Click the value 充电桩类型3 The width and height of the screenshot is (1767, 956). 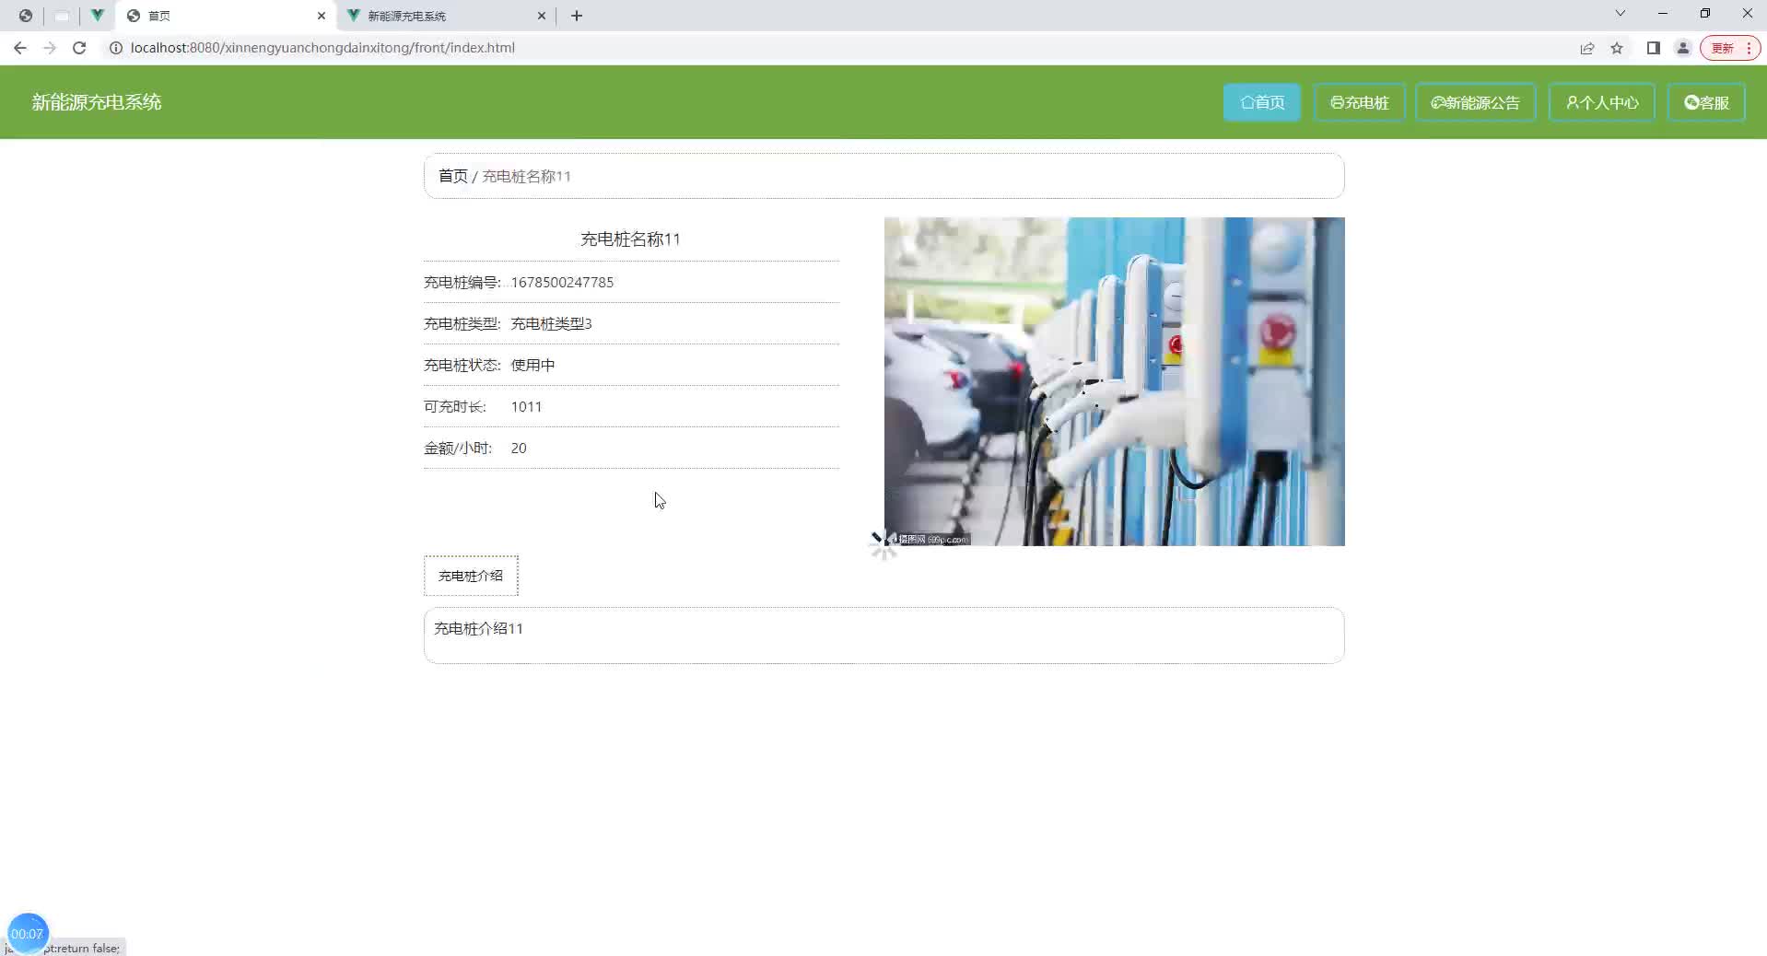[x=551, y=324]
